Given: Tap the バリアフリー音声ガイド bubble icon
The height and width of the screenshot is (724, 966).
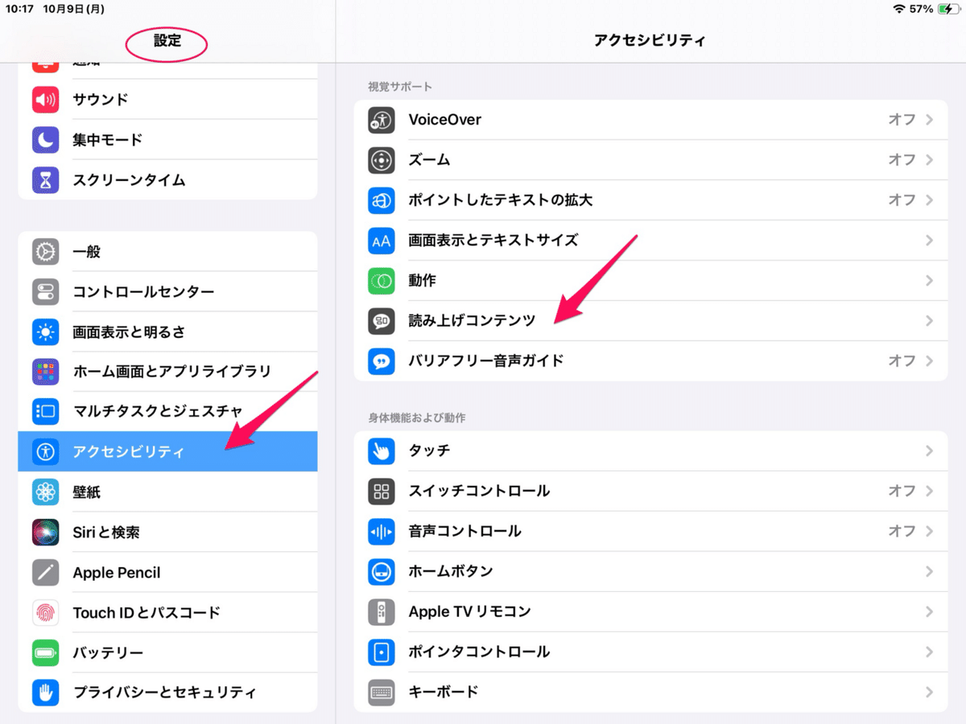Looking at the screenshot, I should tap(382, 361).
